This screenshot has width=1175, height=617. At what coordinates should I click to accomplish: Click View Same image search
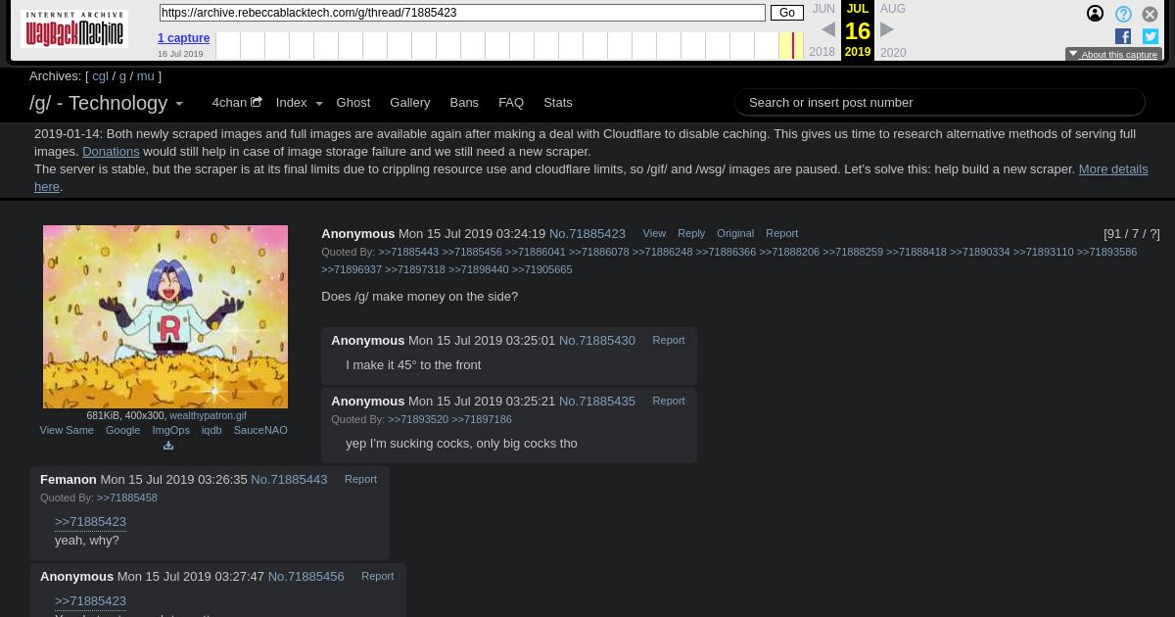[67, 430]
